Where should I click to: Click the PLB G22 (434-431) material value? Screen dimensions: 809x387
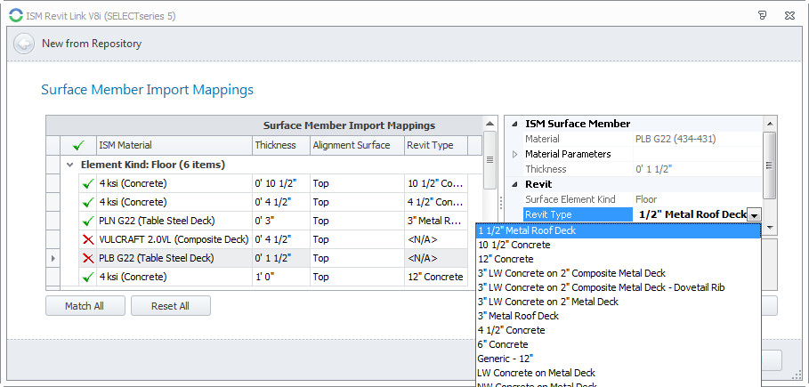coord(698,139)
